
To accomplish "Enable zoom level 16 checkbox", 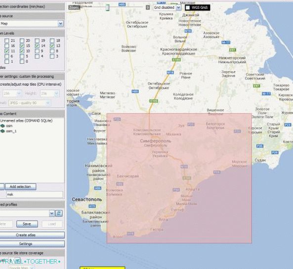I will (x=7, y=46).
